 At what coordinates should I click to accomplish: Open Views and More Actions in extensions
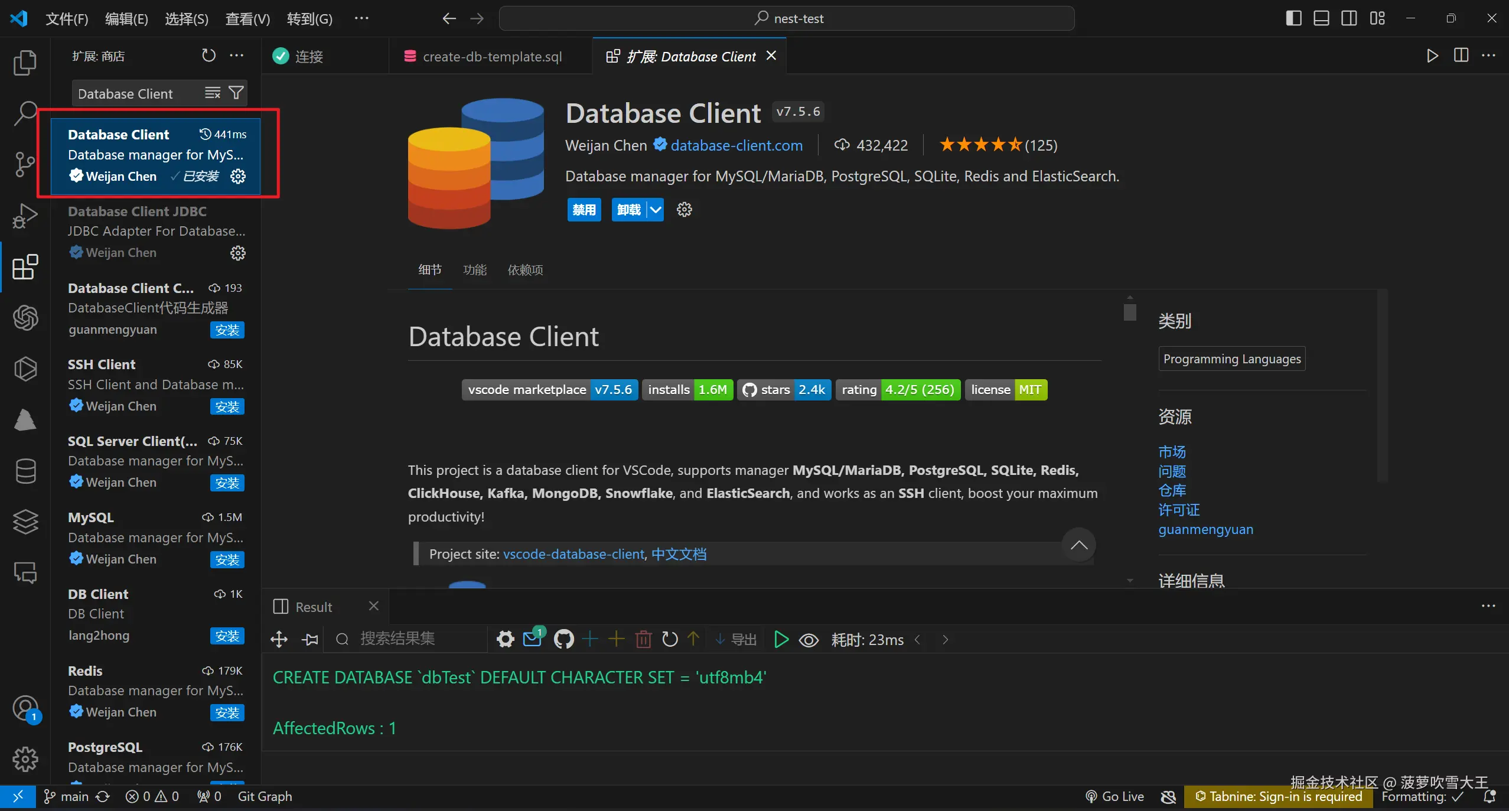click(x=237, y=56)
